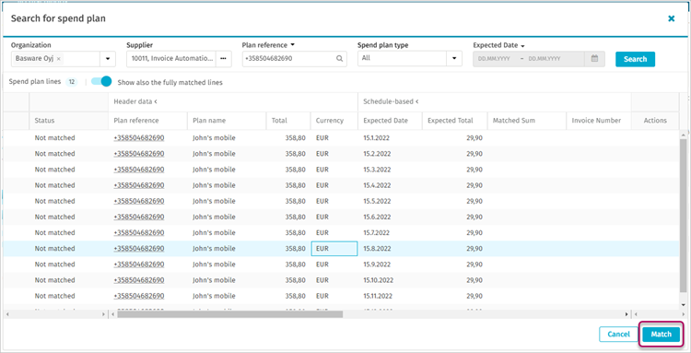Click the Spend plan lines count badge
Screen dimensions: 691x353
71,81
